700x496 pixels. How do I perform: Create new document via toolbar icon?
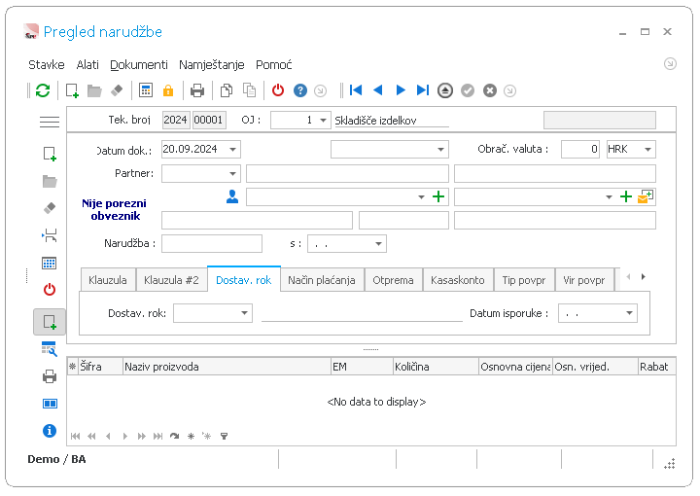[x=72, y=90]
